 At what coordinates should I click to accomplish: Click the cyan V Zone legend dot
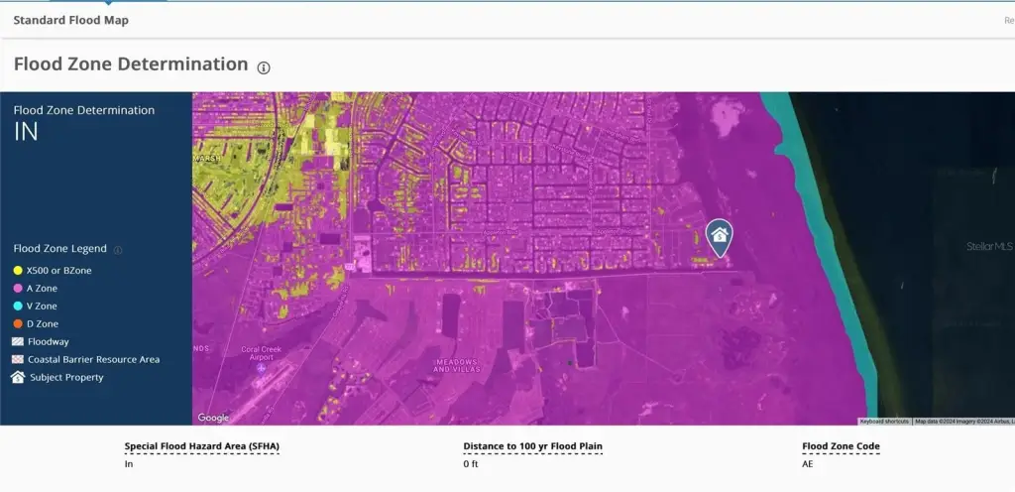click(18, 307)
